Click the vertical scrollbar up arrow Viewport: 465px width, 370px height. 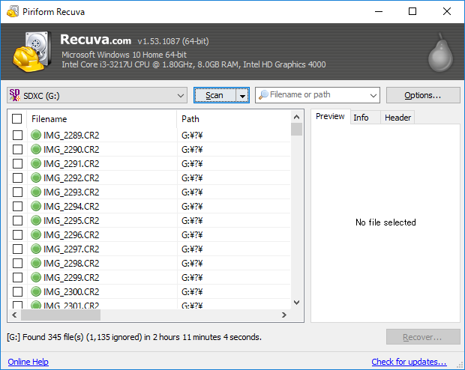(x=296, y=117)
